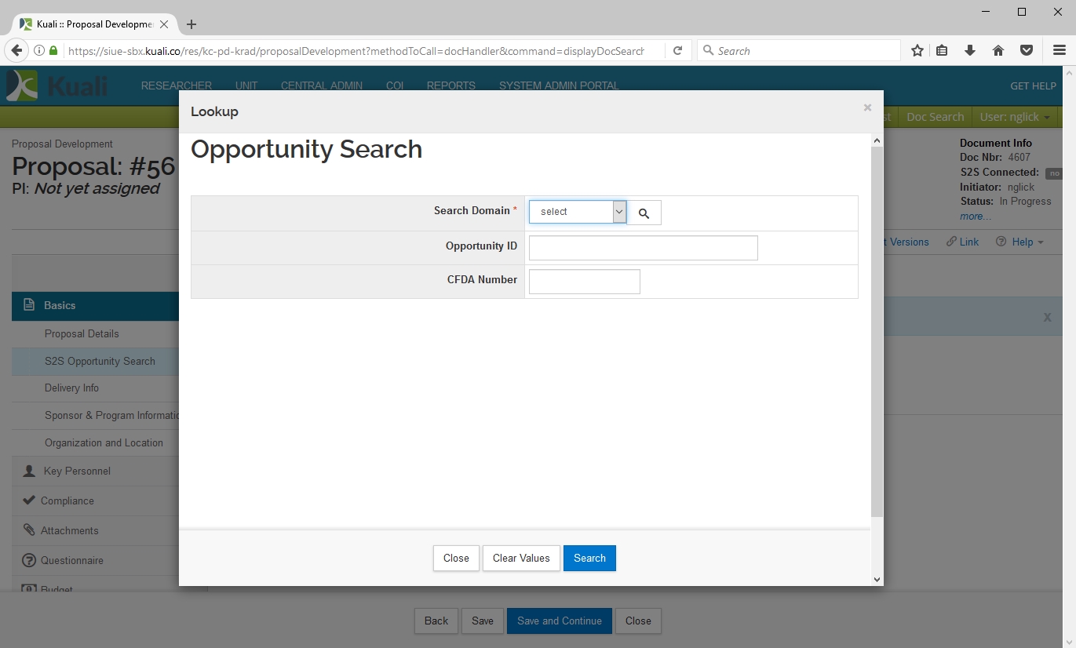
Task: Click the Clear Values button
Action: tap(521, 559)
